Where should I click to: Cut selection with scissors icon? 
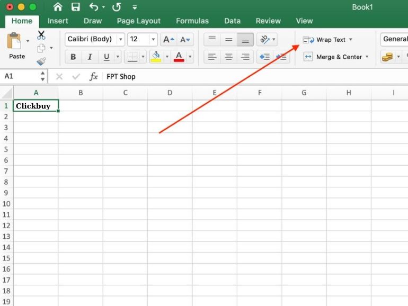(41, 35)
